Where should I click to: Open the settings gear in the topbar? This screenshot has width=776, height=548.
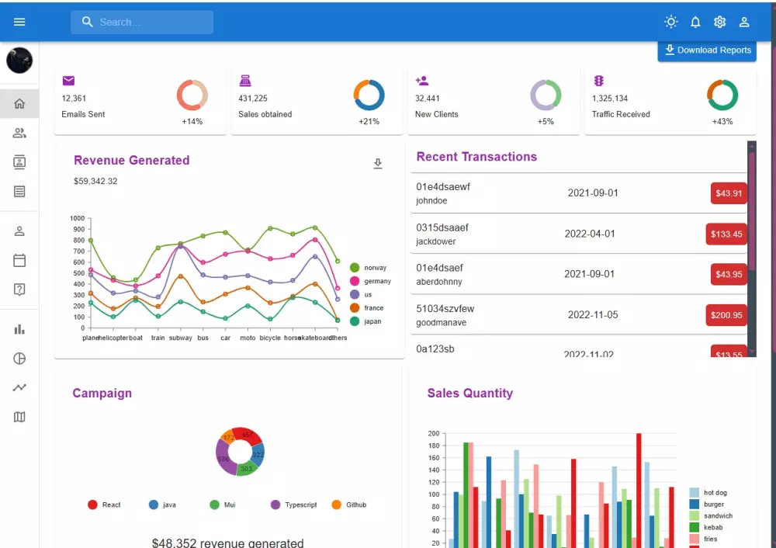[x=719, y=22]
